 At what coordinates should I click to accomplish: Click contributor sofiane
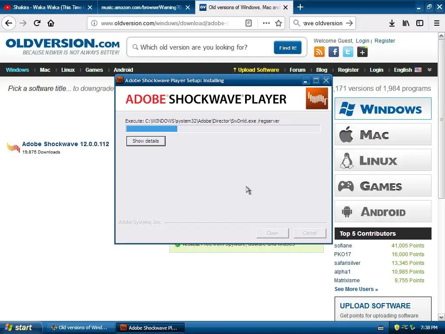click(x=343, y=246)
